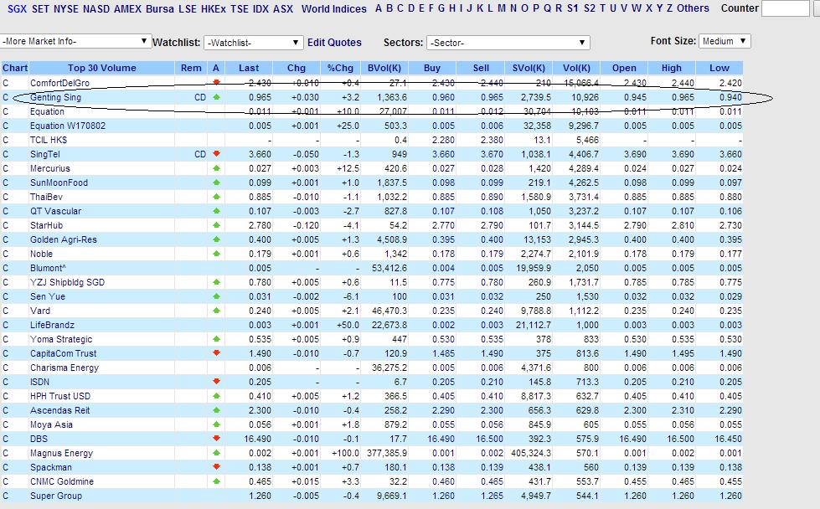The image size is (820, 509).
Task: Sort by BVol(K) column header
Action: point(384,68)
